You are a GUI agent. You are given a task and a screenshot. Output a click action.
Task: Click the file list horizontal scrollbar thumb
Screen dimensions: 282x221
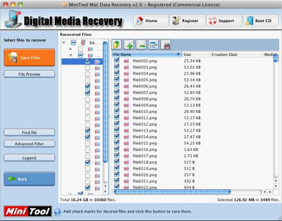tap(172, 192)
